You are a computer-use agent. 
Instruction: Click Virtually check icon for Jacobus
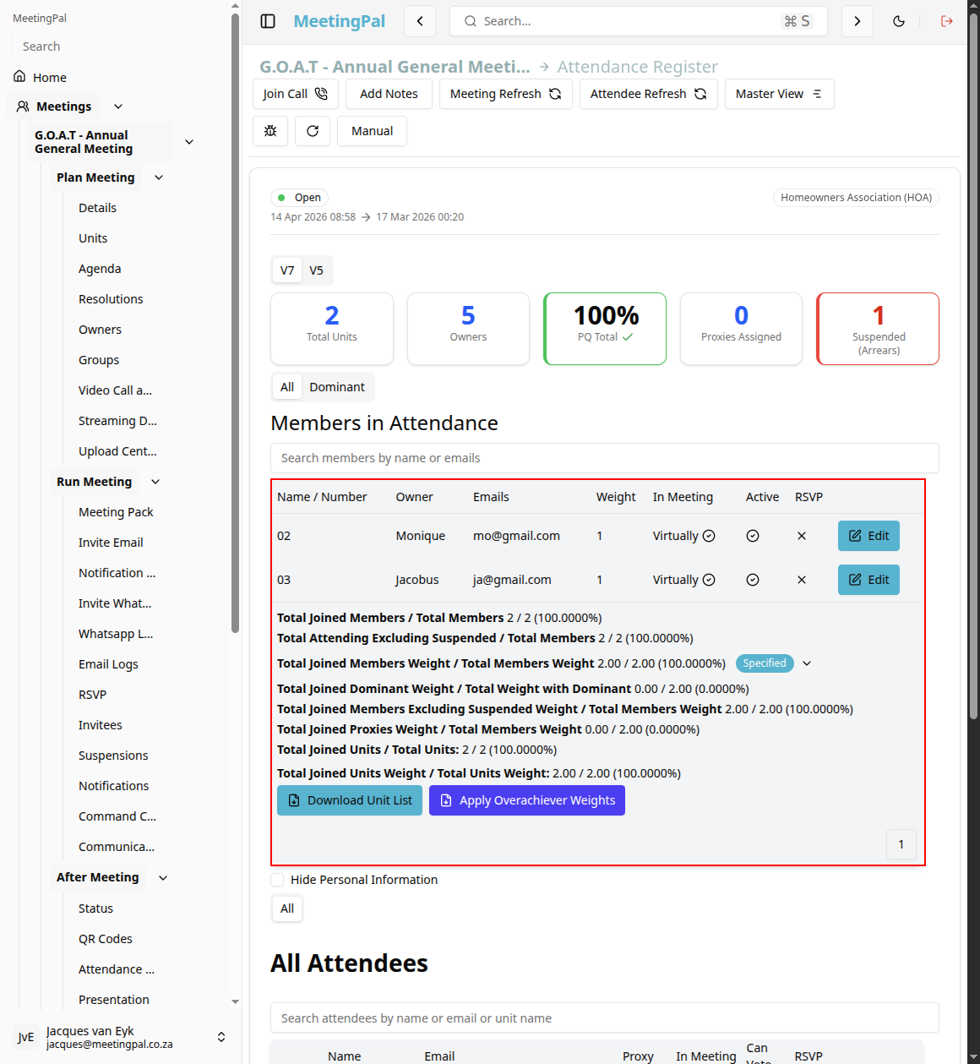click(x=709, y=580)
